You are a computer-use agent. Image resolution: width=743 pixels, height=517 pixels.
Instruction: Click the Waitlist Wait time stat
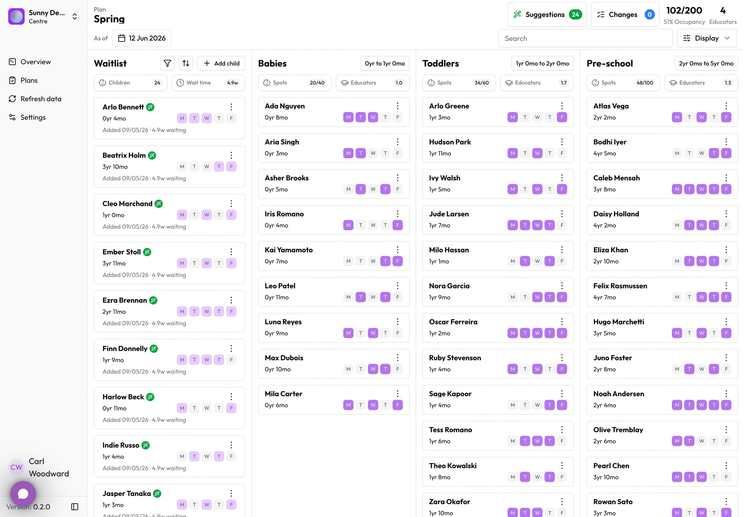point(208,82)
